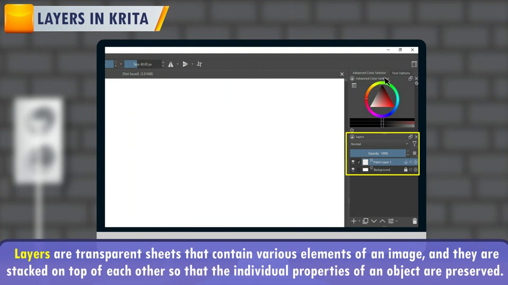The width and height of the screenshot is (508, 285).
Task: Add a new paint layer with plus icon
Action: tap(354, 221)
